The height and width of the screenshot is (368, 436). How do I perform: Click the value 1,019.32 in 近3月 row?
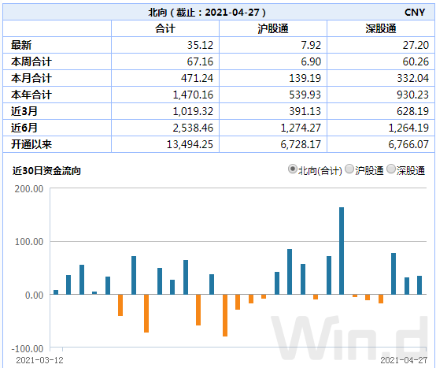193,111
